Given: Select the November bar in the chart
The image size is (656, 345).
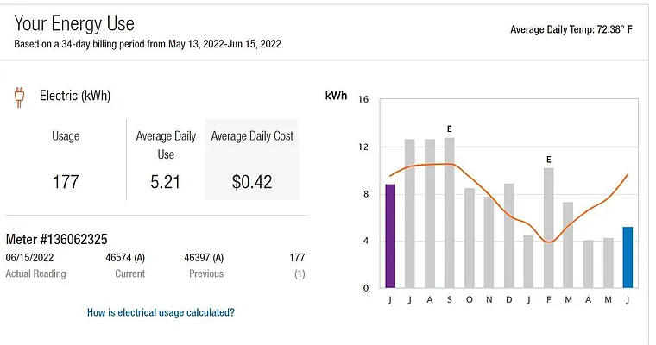Looking at the screenshot, I should (x=489, y=241).
